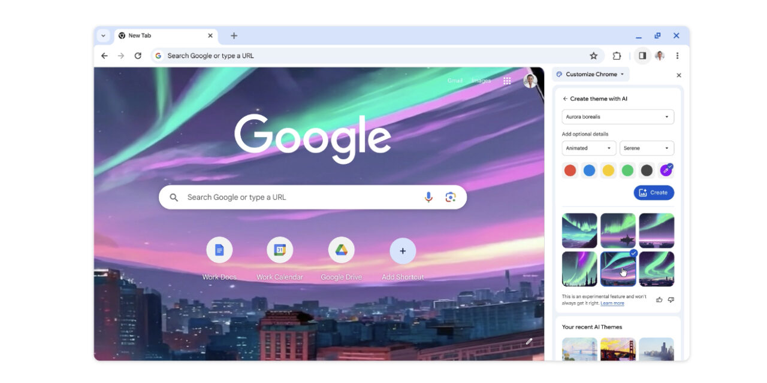The width and height of the screenshot is (767, 383).
Task: Follow the Learn more link
Action: (x=612, y=303)
